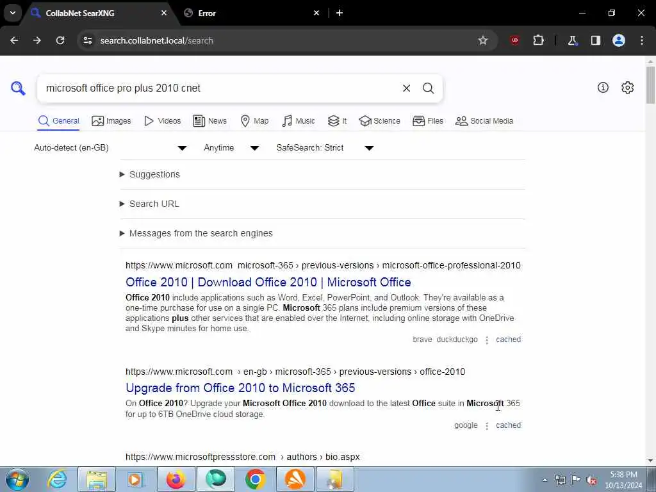This screenshot has width=656, height=492.
Task: Open the Auto-detect (en-GB) language dropdown
Action: [x=110, y=148]
